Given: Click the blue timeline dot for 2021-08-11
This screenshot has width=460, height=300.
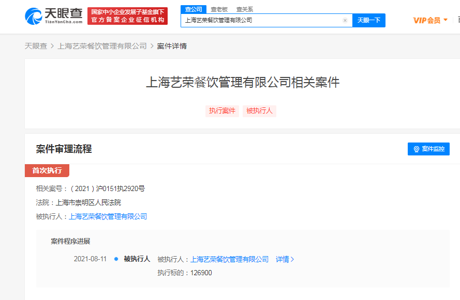Looking at the screenshot, I should (x=116, y=259).
